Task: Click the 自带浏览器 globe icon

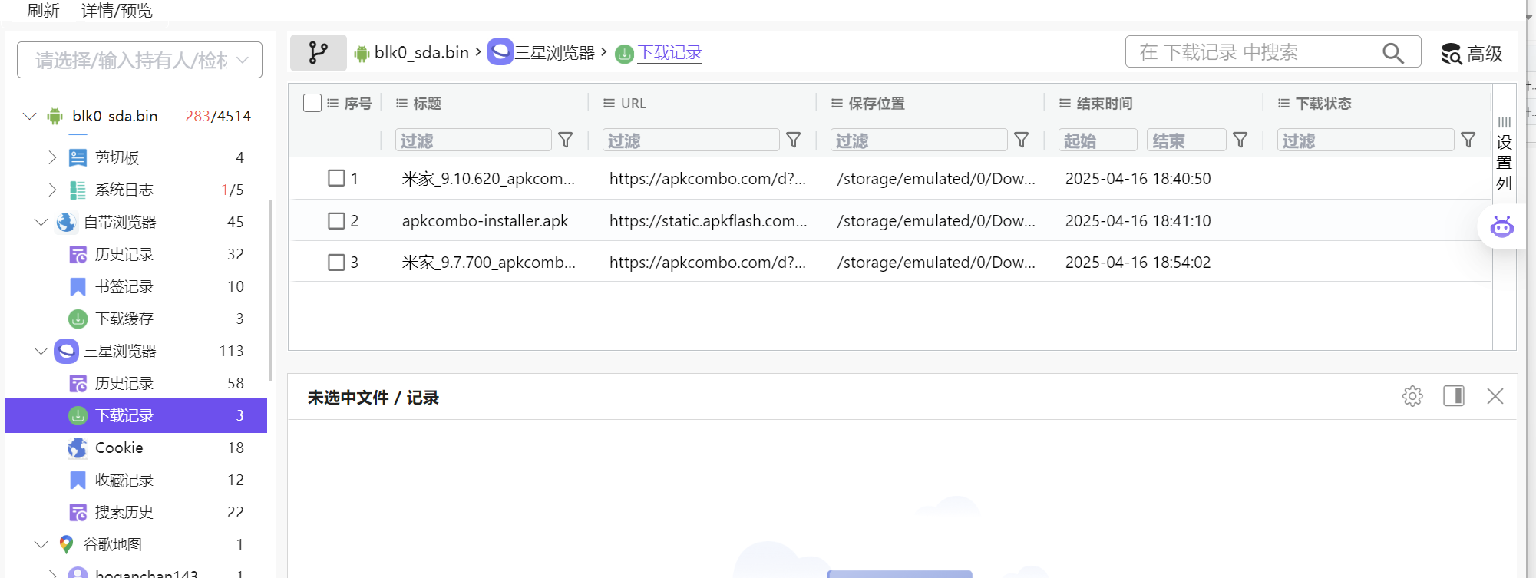Action: pyautogui.click(x=66, y=223)
